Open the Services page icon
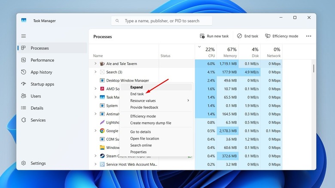The height and width of the screenshot is (188, 335). 24,120
